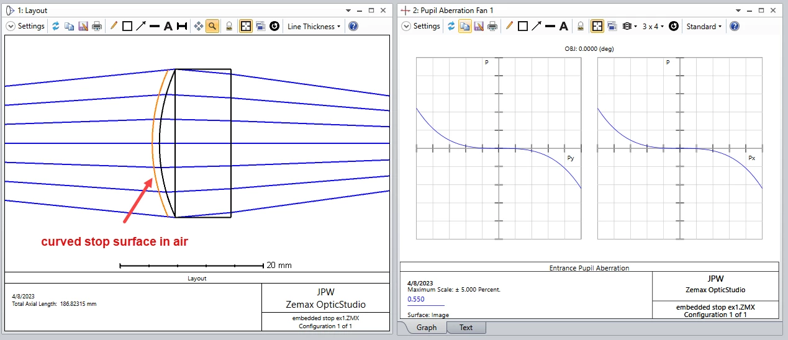Select arrow tool in Pupil Aberration window
788x340 pixels.
(x=537, y=26)
